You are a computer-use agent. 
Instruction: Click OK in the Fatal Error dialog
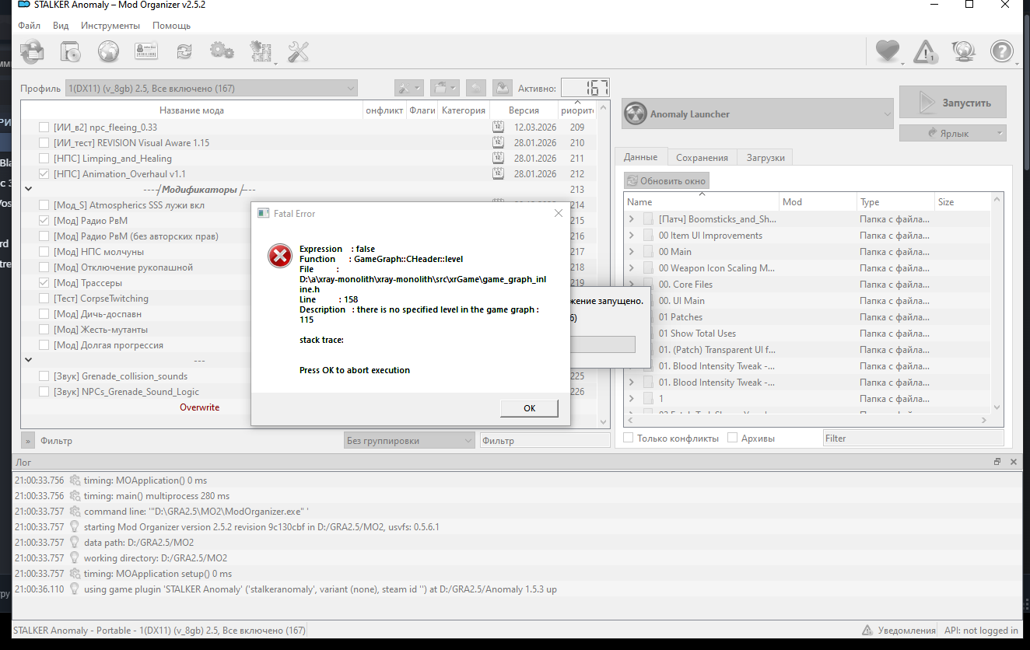[x=529, y=407]
